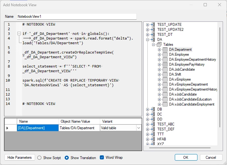Click the TEST_UPDATE2 schema icon
This screenshot has width=227, height=165.
coord(153,30)
